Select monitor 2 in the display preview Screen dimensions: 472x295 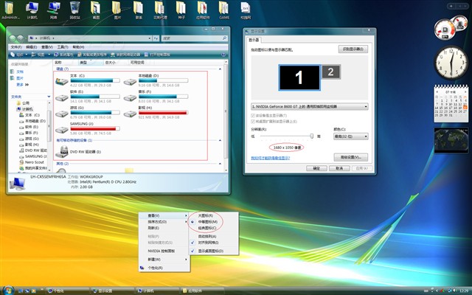pos(331,72)
